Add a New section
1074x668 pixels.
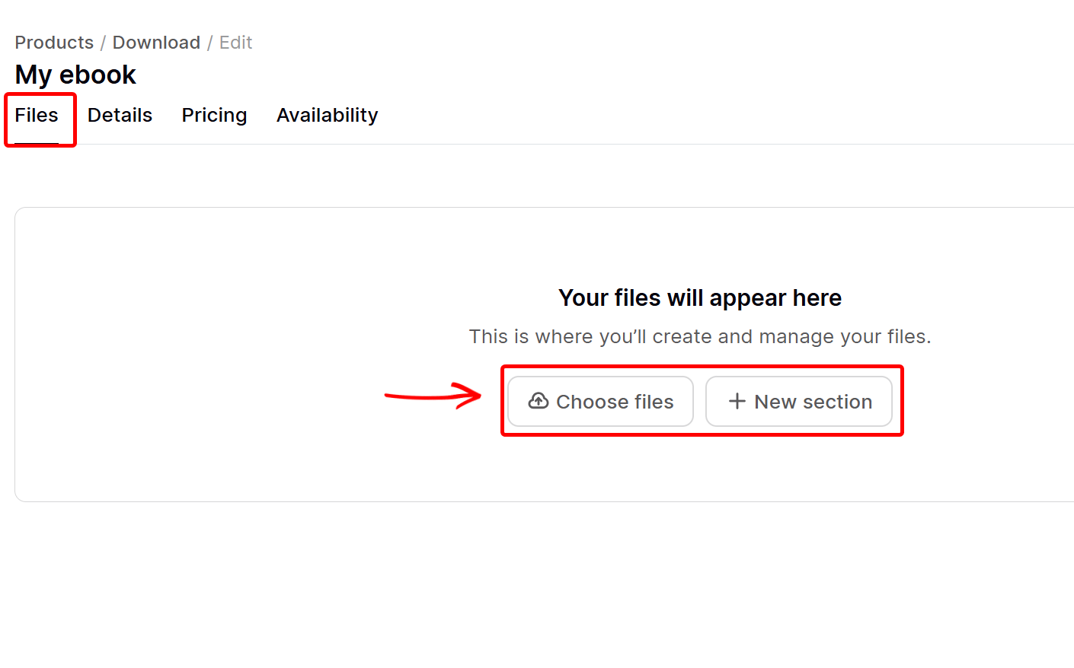799,401
